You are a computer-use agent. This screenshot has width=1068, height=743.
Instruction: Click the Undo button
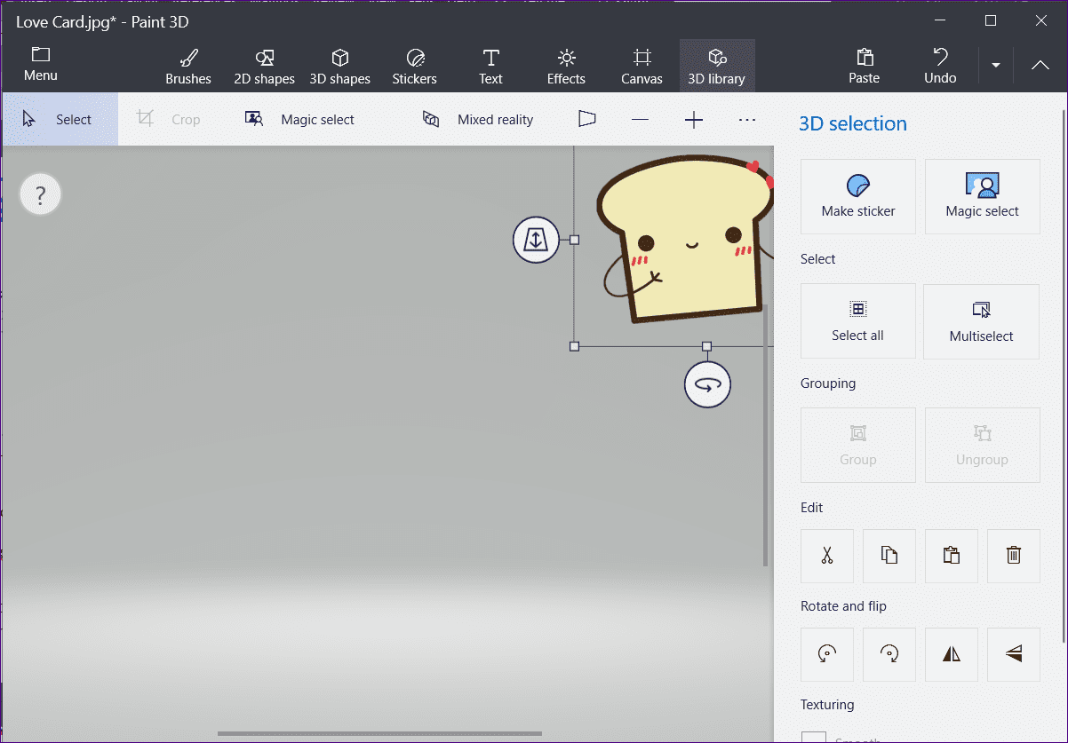tap(940, 67)
